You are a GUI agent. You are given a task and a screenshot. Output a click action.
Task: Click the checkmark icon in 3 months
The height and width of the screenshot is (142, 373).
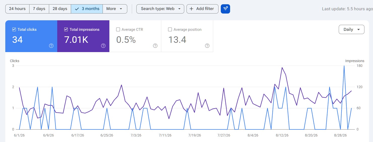pyautogui.click(x=77, y=9)
